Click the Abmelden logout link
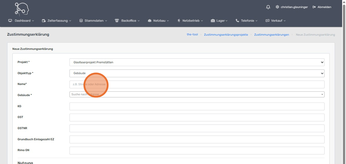 pos(322,7)
